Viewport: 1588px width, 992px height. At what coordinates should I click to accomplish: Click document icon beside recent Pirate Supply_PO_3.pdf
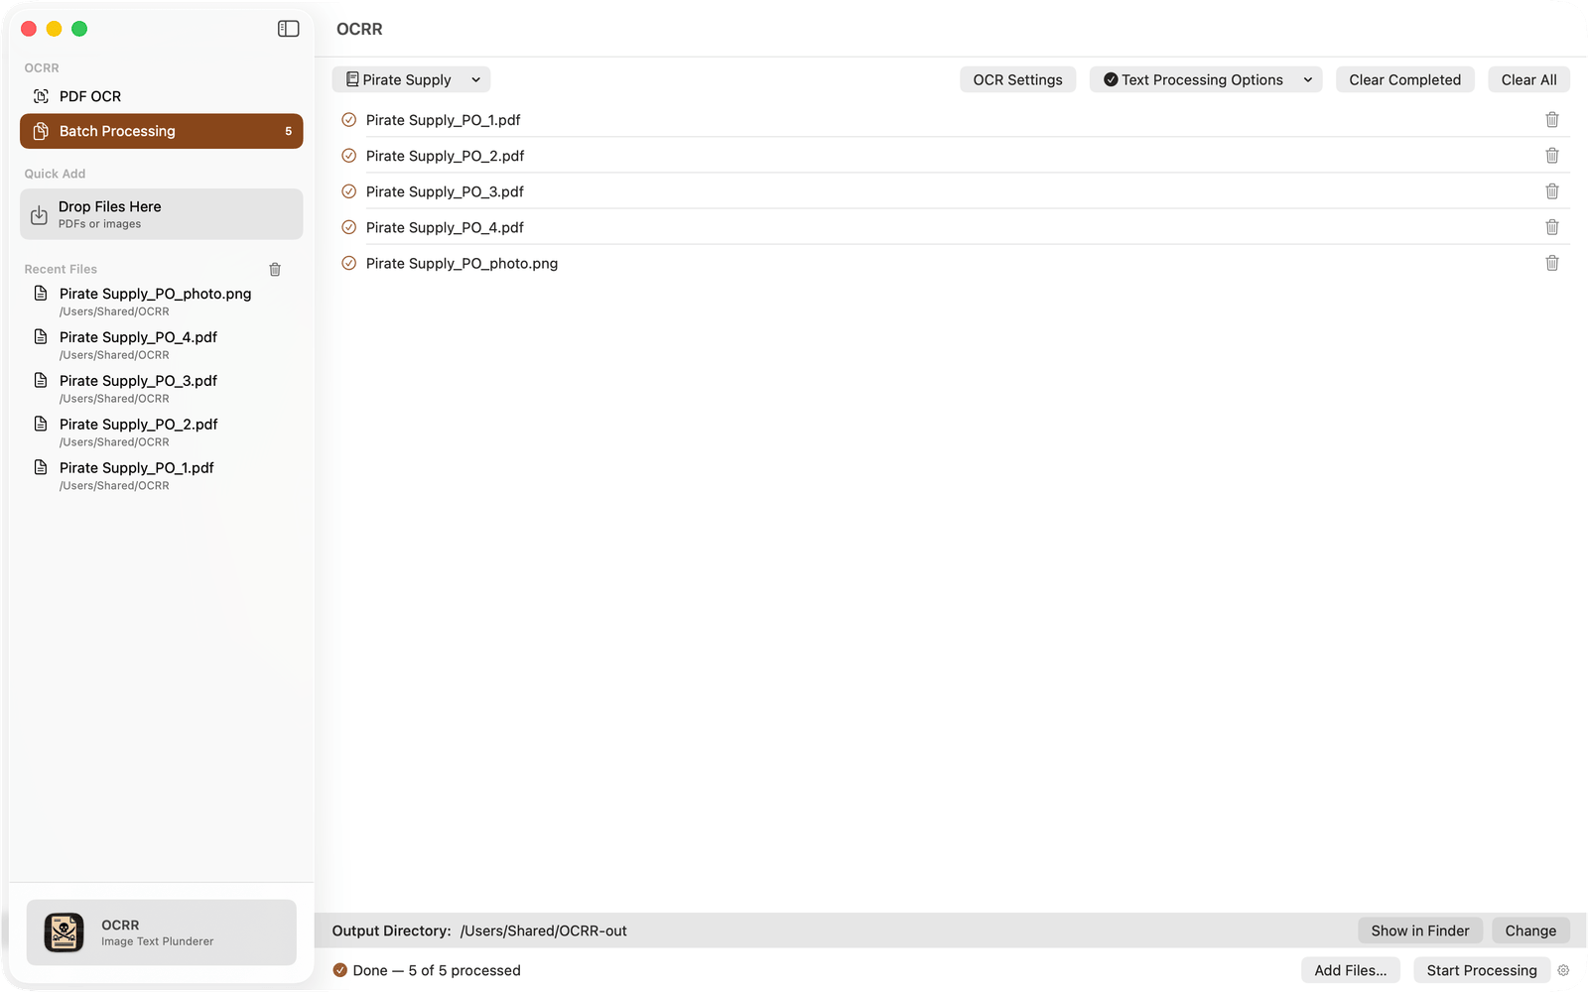[41, 381]
